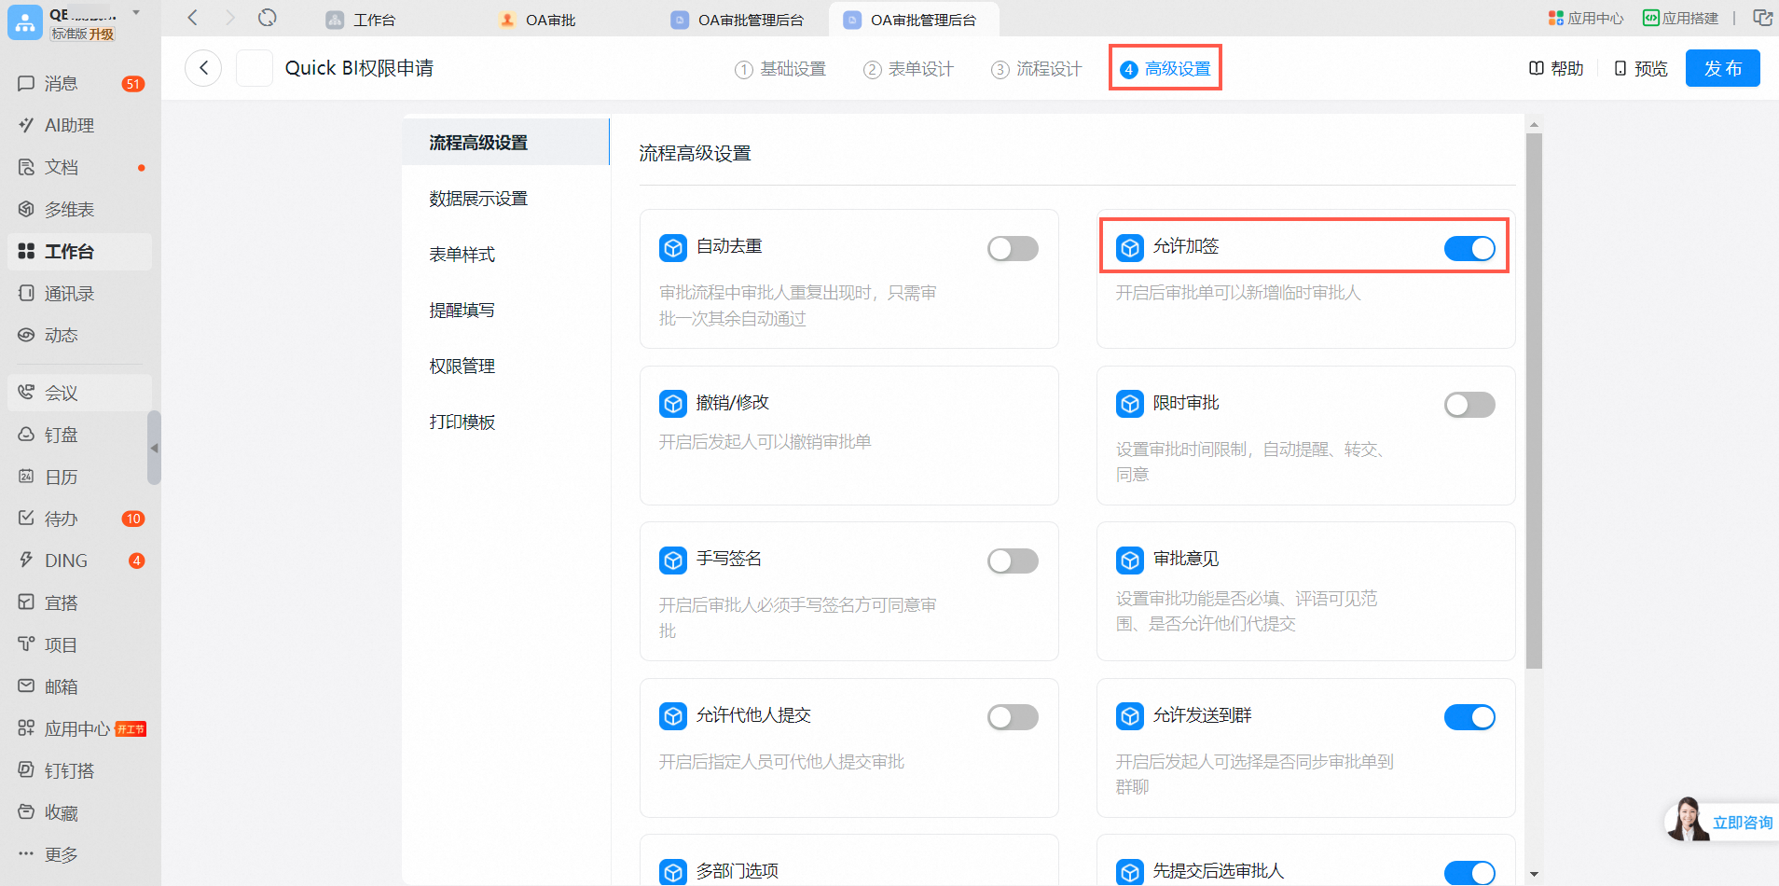Open 应用中心 in the left sidebar

coord(79,729)
